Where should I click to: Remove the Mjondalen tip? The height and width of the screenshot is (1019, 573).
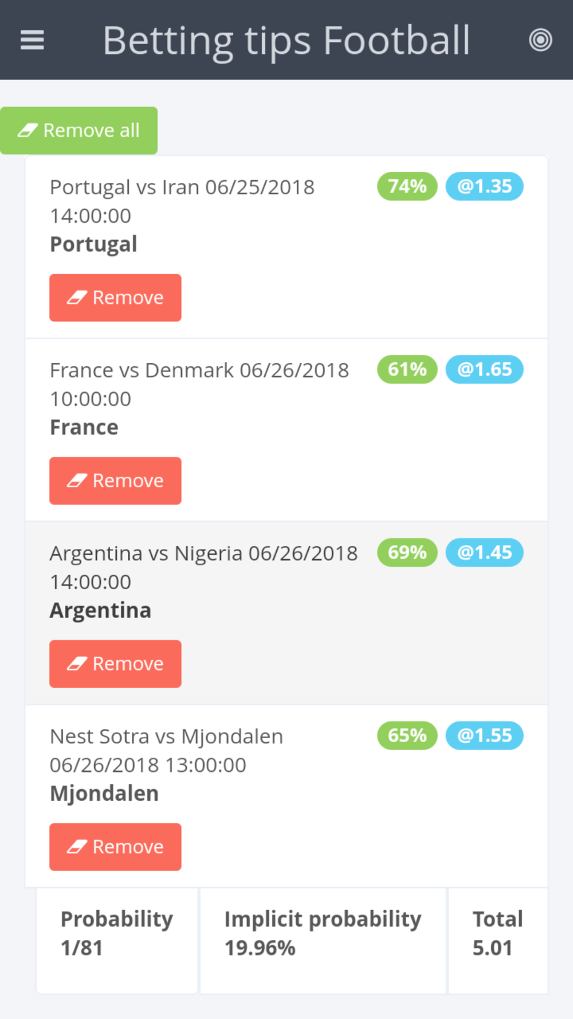[x=115, y=847]
